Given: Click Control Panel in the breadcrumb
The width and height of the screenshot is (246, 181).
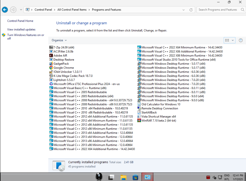Looking at the screenshot, I should (x=43, y=10).
